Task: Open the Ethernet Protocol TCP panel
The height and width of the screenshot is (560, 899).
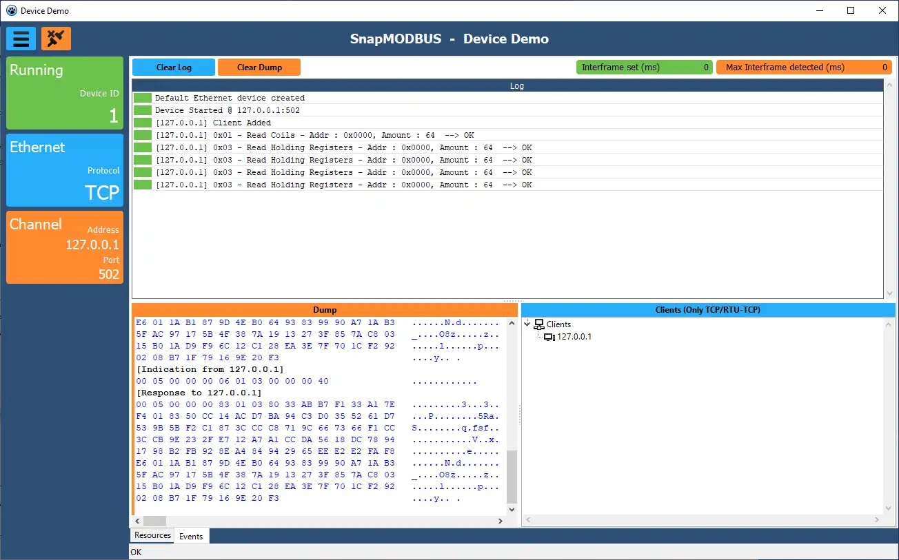Action: pyautogui.click(x=65, y=170)
